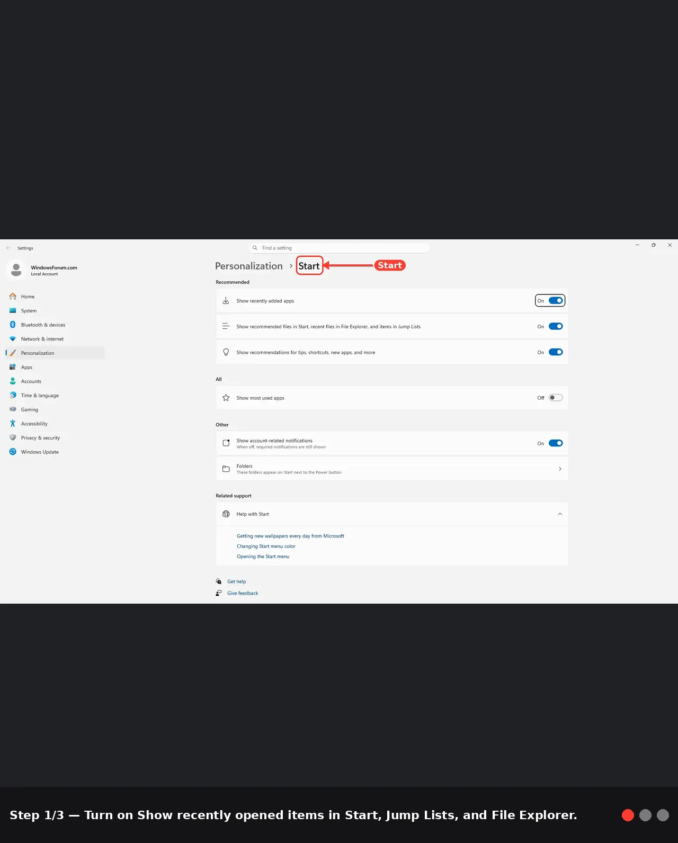The width and height of the screenshot is (678, 843).
Task: Click the Privacy & security shield icon
Action: (13, 438)
